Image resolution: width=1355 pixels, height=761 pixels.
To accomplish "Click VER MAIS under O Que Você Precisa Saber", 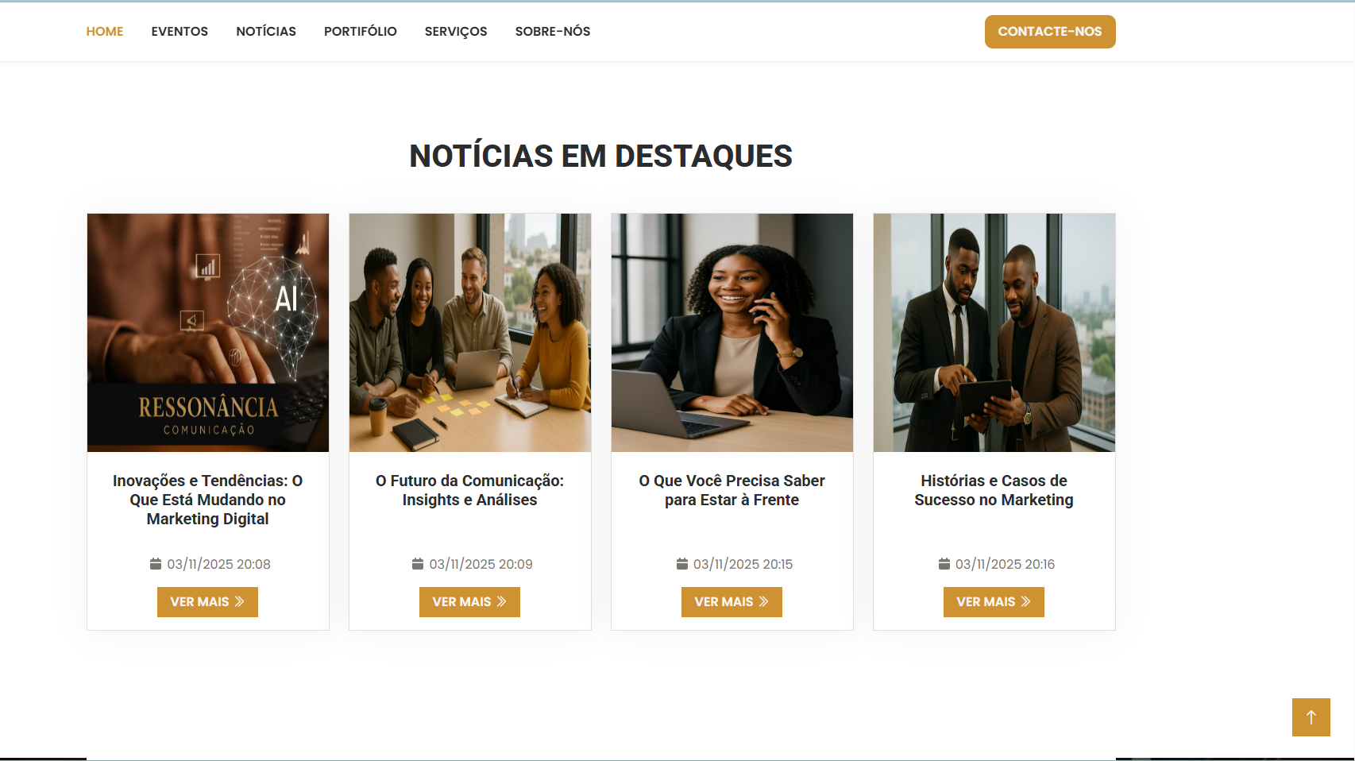I will pyautogui.click(x=732, y=602).
